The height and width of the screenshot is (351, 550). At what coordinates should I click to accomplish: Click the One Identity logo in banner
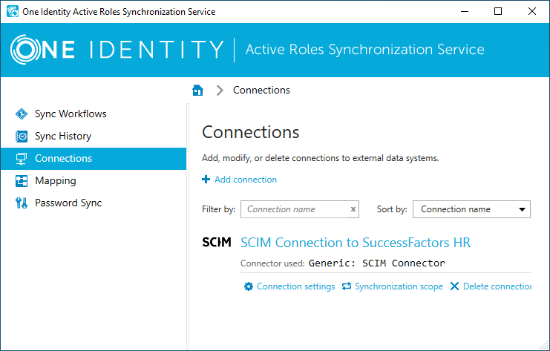[117, 50]
